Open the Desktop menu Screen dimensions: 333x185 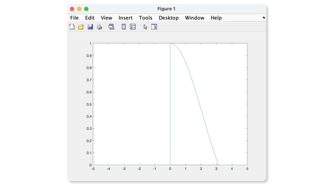click(x=169, y=18)
